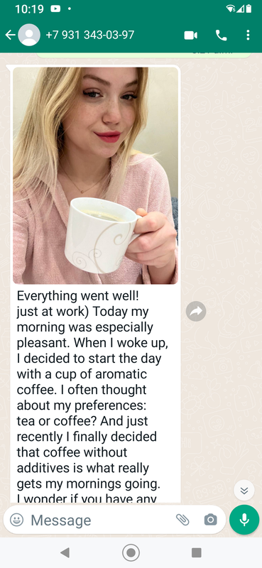Forward the photo message with arrow icon

tap(196, 311)
